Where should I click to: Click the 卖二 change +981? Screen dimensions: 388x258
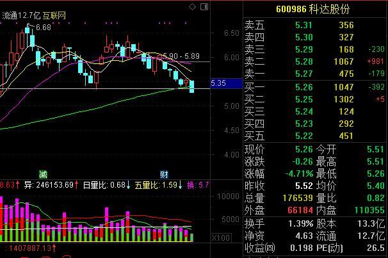376,61
